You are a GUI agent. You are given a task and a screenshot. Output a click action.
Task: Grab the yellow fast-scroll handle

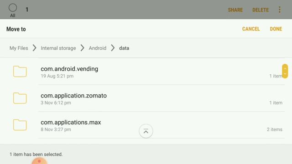click(285, 71)
